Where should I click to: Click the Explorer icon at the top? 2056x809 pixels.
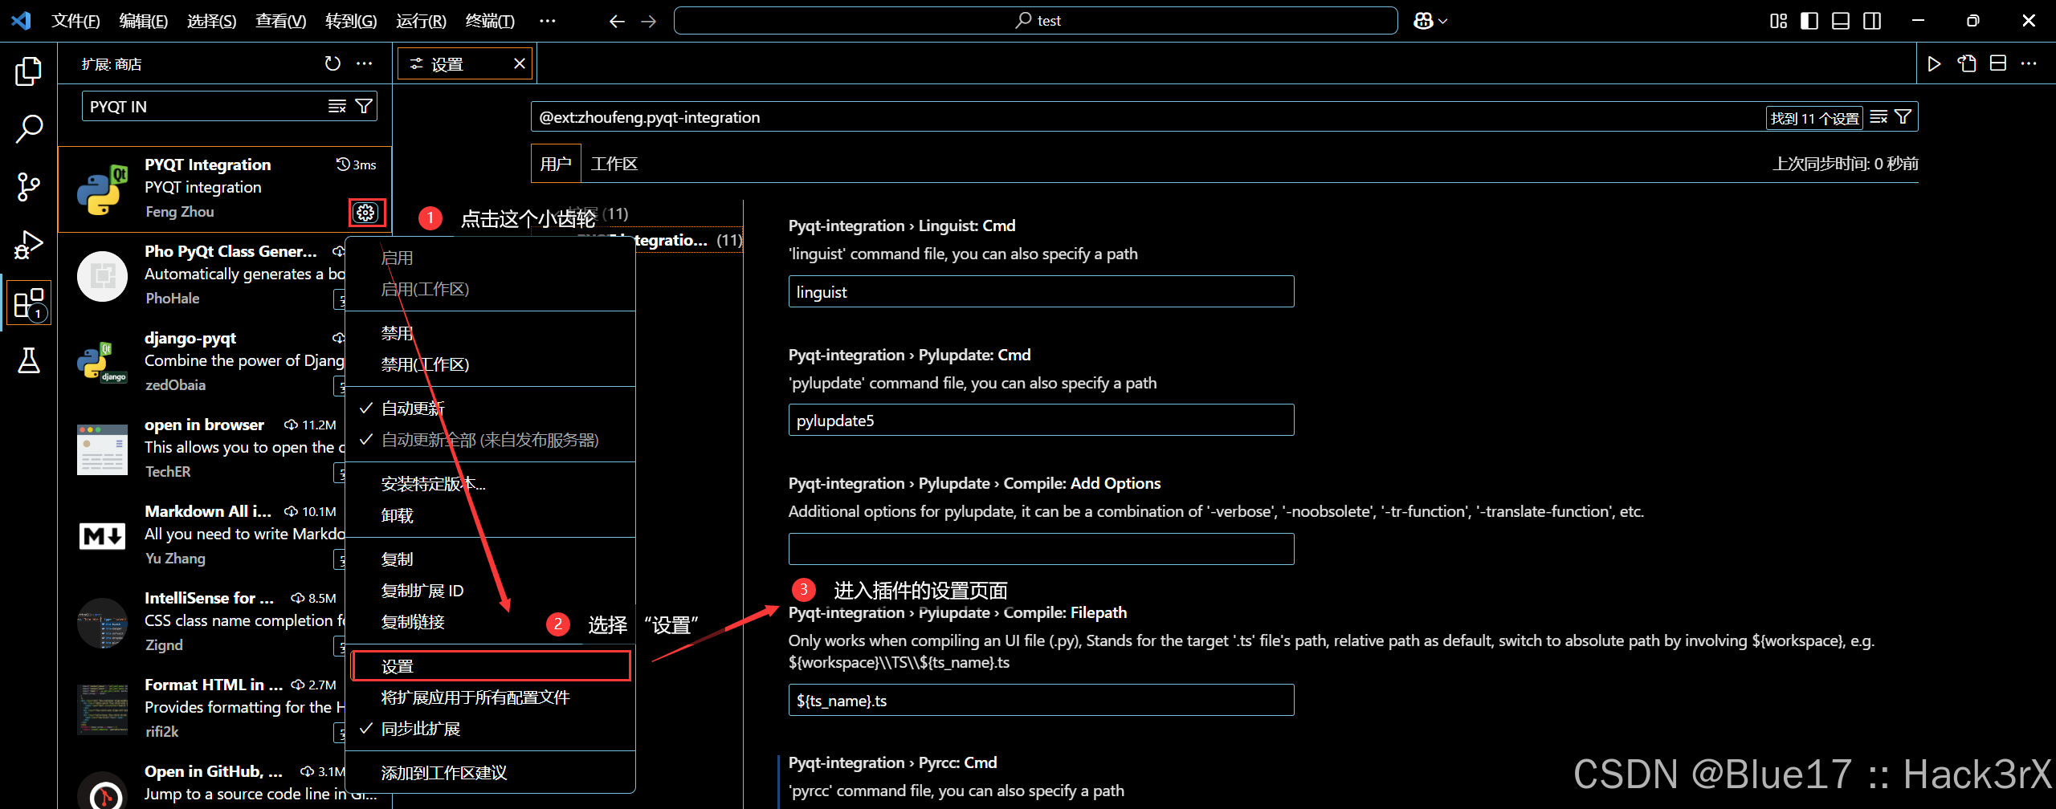(x=28, y=71)
